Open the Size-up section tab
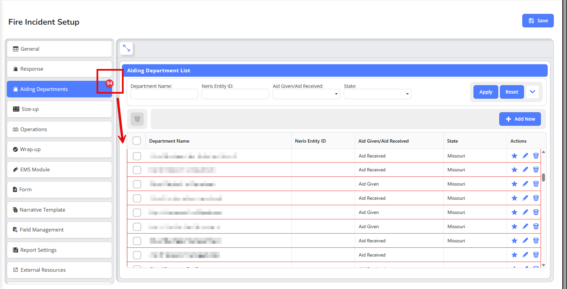Viewport: 567px width, 289px height. pyautogui.click(x=59, y=109)
